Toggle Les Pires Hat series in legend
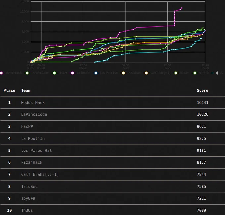Viewport: 225px width, 215px height. [106, 73]
